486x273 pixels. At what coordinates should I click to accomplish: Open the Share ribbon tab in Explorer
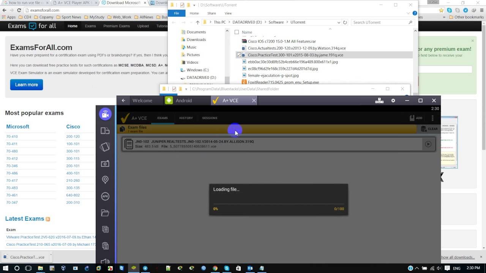tap(211, 13)
